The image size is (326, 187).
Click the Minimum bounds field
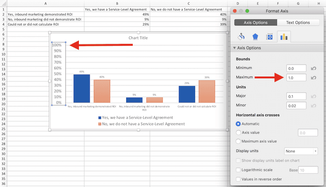coord(296,68)
